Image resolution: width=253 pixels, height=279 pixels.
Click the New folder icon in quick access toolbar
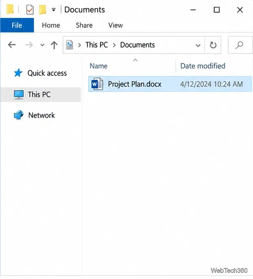click(43, 10)
